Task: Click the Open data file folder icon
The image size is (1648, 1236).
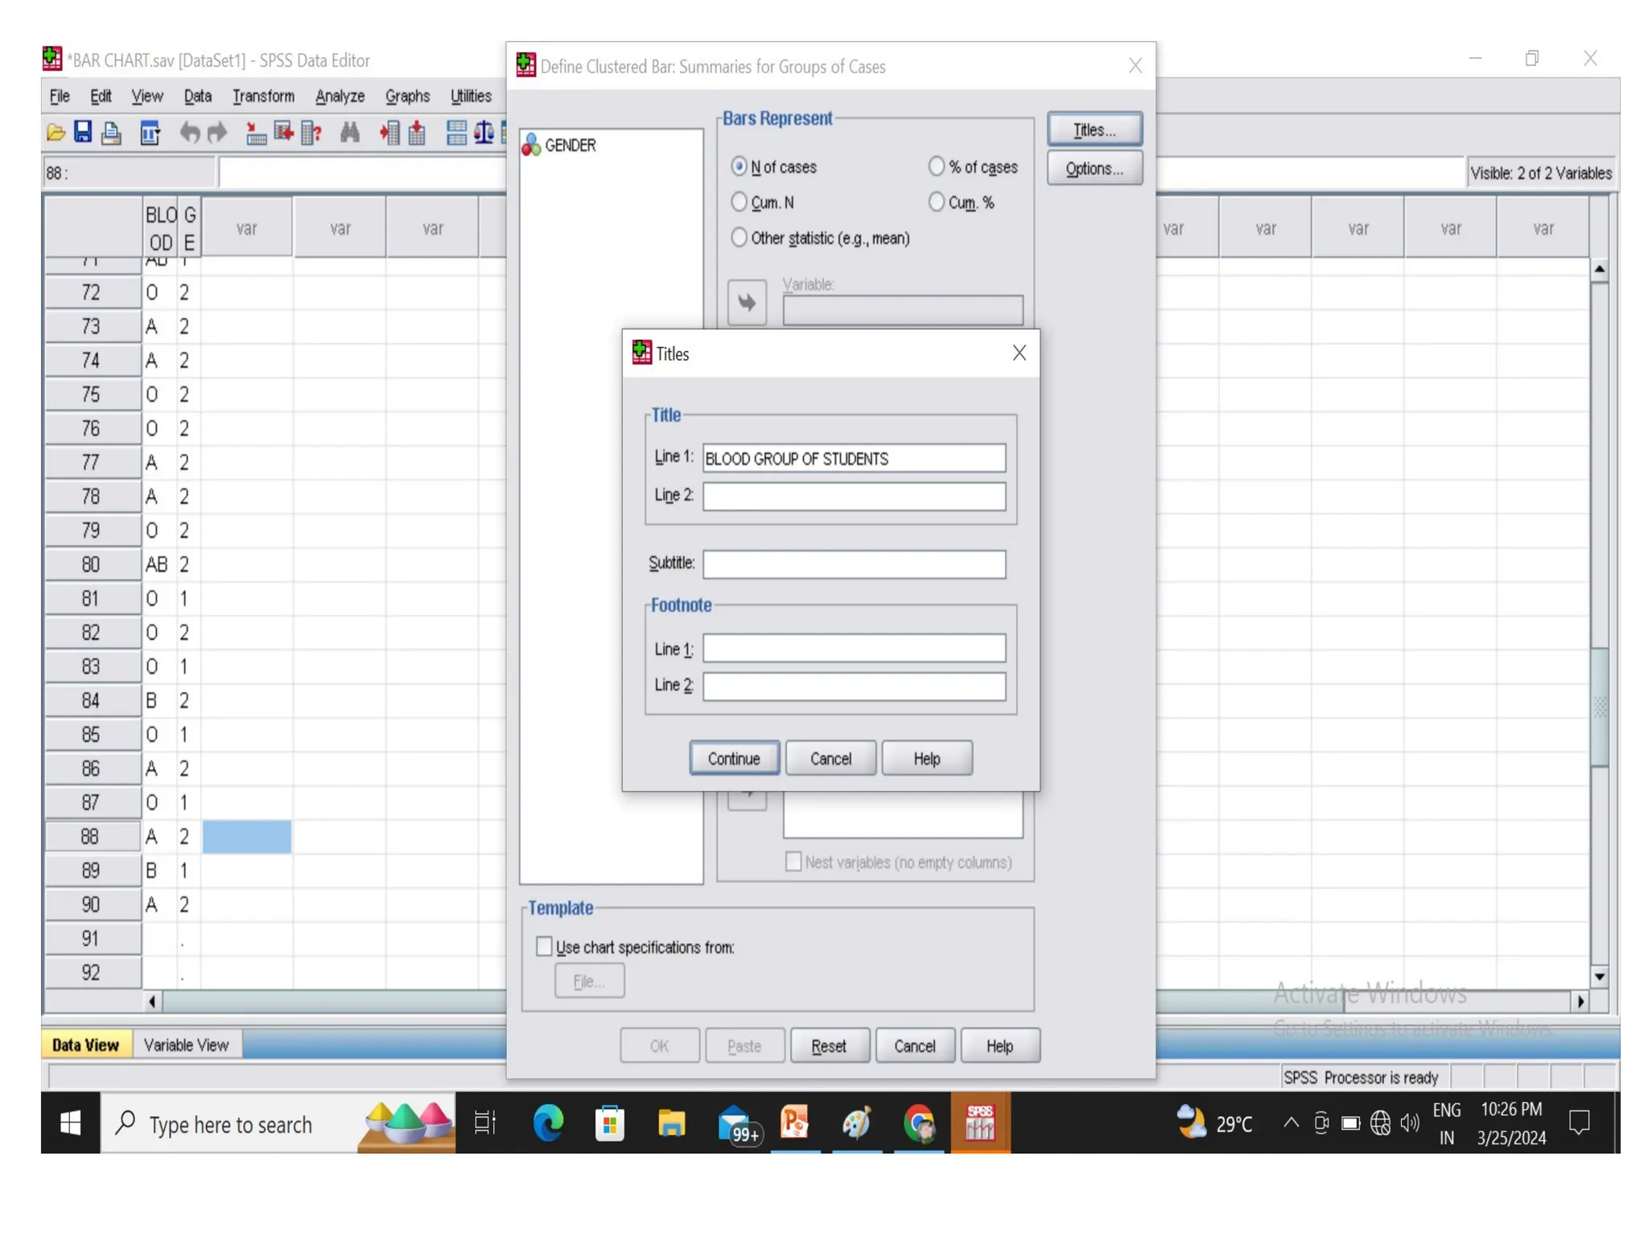Action: coord(56,133)
